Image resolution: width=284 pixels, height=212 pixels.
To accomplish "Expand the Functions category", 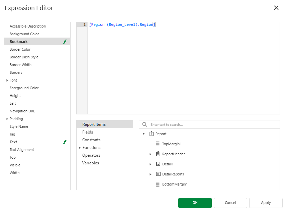I will click(x=80, y=147).
